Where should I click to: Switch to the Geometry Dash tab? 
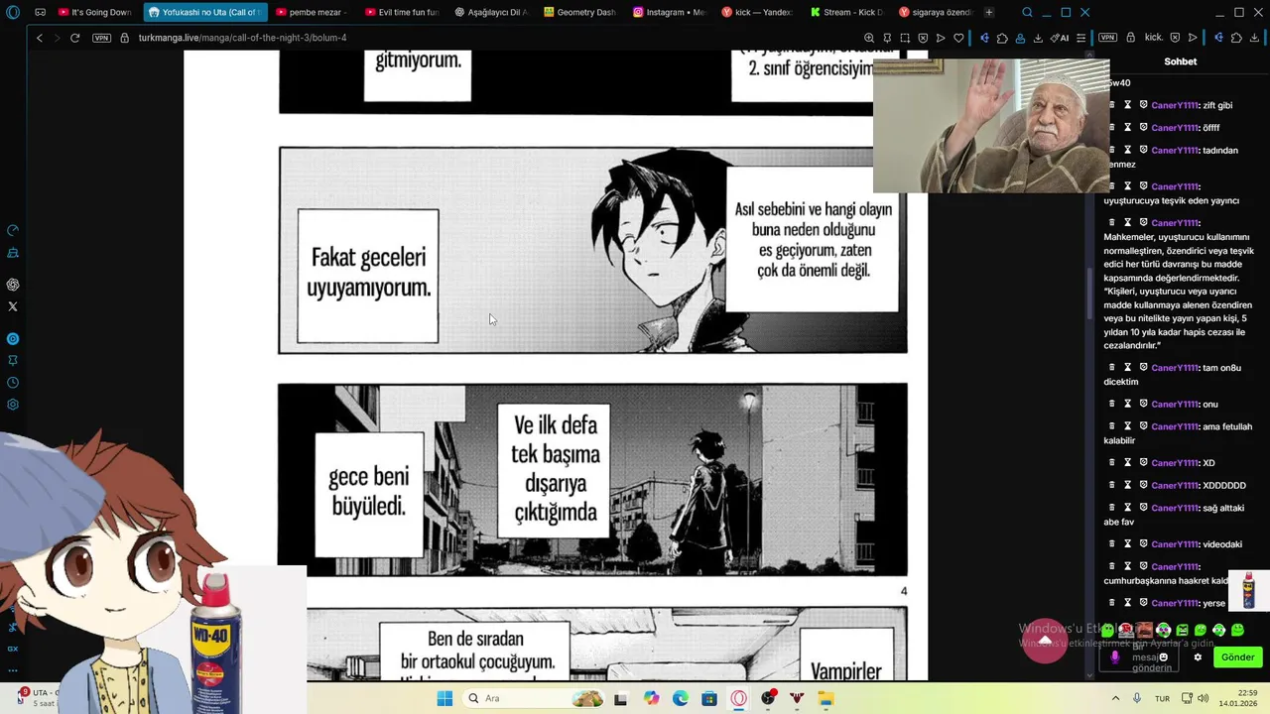(579, 13)
